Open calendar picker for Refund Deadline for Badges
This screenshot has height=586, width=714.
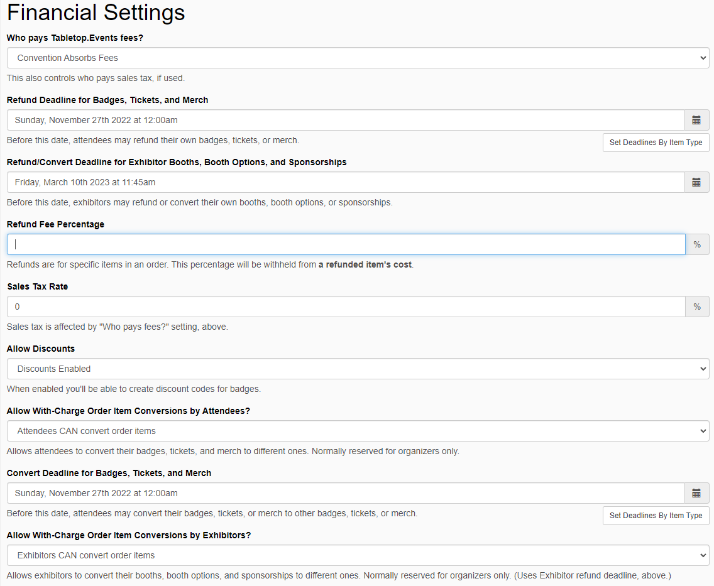pyautogui.click(x=696, y=120)
